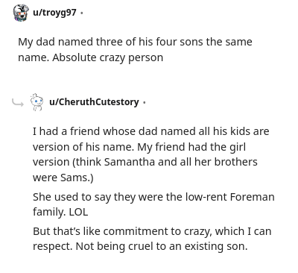Click the line starting "She used to say"
The image size is (298, 273).
(x=153, y=197)
